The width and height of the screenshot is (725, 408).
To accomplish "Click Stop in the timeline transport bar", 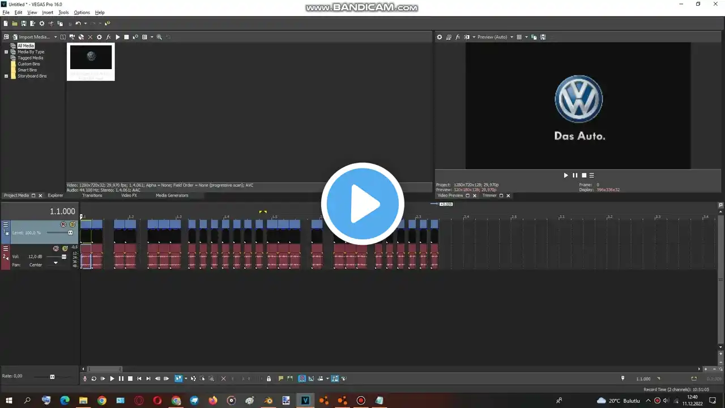I will click(130, 379).
